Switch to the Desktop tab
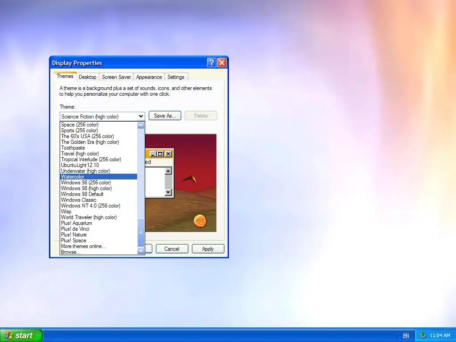 tap(88, 77)
